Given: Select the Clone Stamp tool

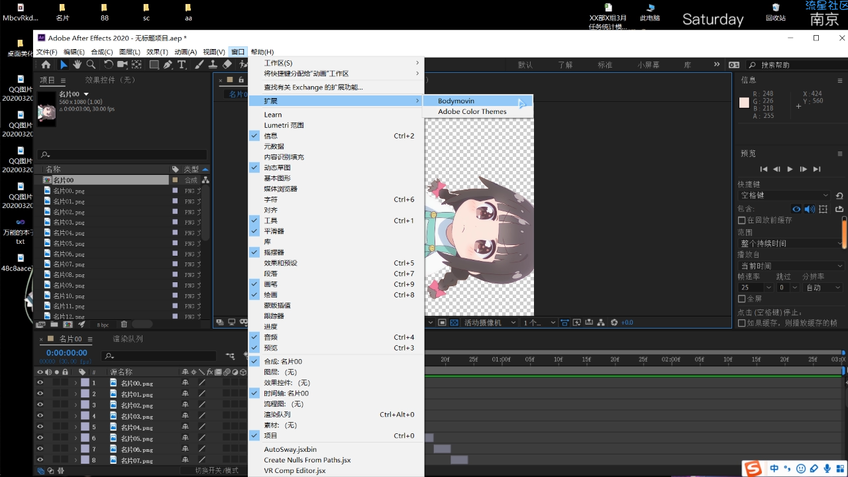Looking at the screenshot, I should [x=213, y=65].
